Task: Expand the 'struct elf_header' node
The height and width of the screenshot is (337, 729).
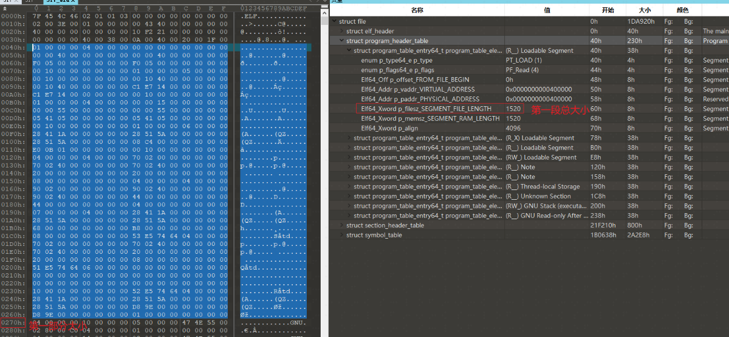Action: (x=343, y=31)
